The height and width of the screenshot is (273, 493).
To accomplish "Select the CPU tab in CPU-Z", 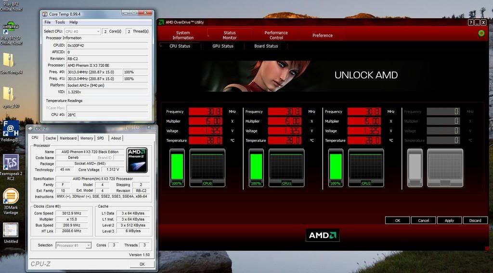I will coord(35,138).
